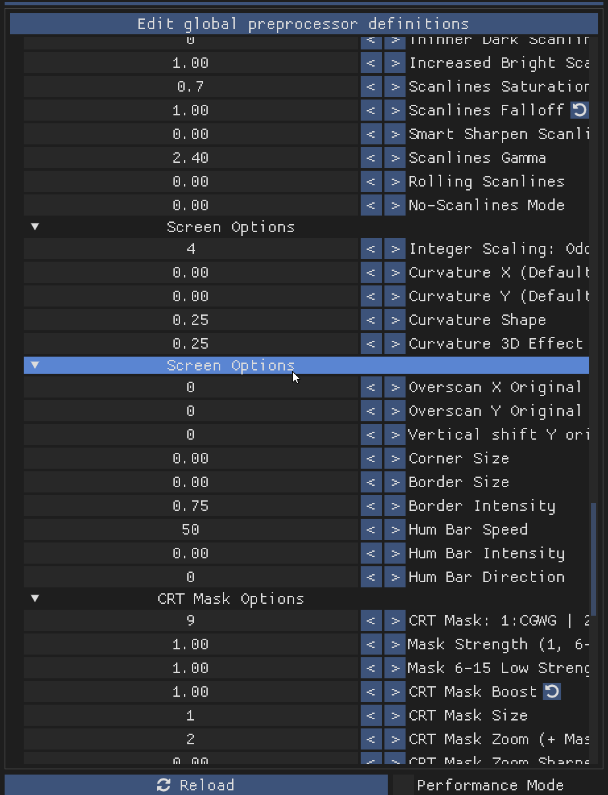Increase Curvature 3D Effect with right arrow
Viewport: 608px width, 795px height.
(x=395, y=343)
